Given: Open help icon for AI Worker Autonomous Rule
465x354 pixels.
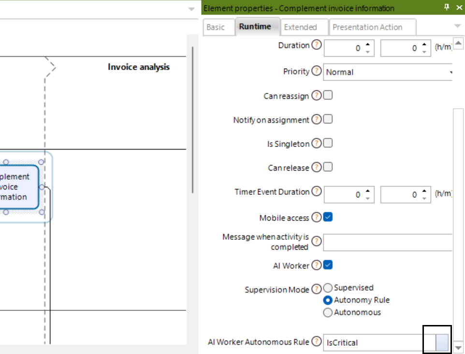Looking at the screenshot, I should click(x=317, y=341).
